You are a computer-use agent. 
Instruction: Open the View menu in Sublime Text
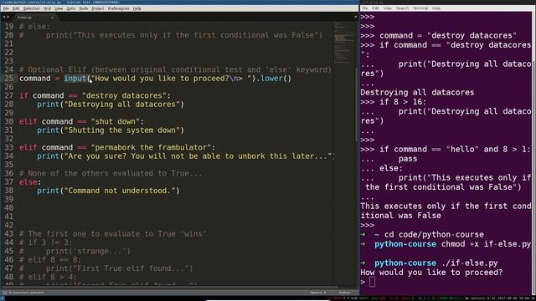(x=59, y=8)
